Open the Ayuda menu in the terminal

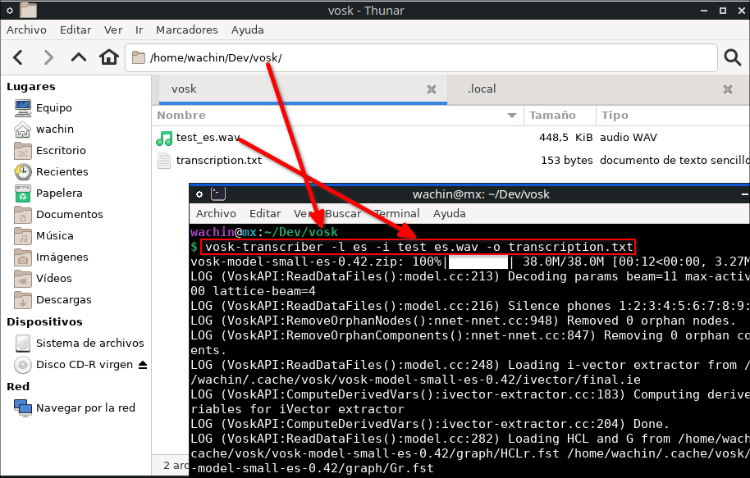click(449, 213)
